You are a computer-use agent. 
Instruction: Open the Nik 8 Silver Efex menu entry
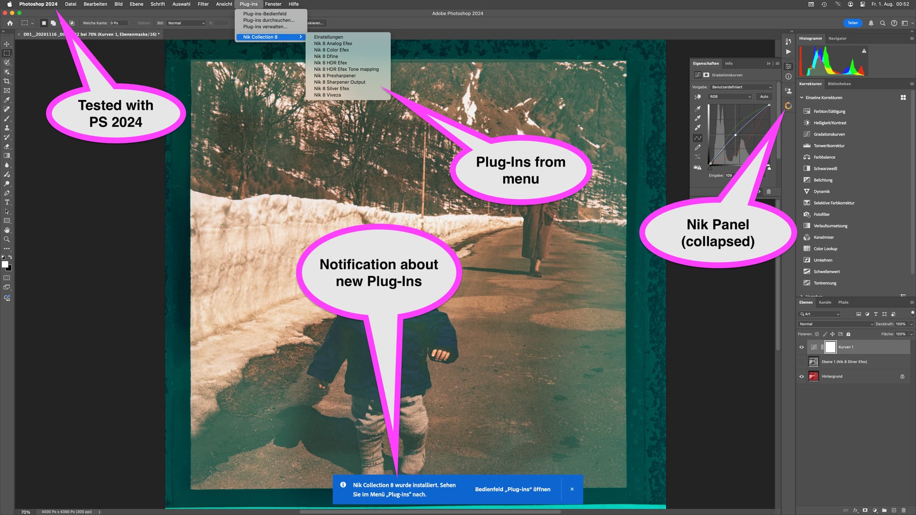332,88
